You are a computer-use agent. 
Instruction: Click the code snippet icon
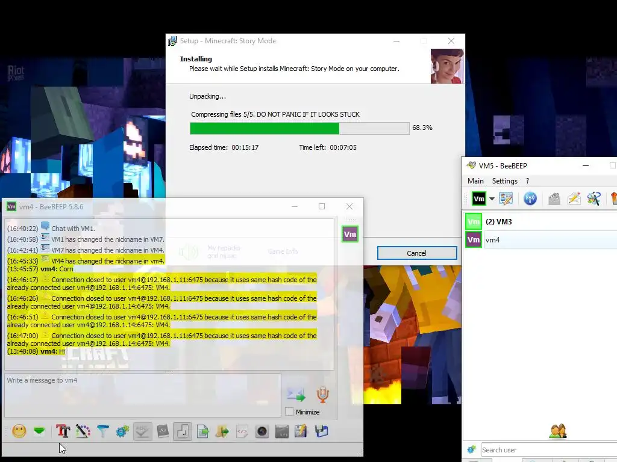coord(242,431)
